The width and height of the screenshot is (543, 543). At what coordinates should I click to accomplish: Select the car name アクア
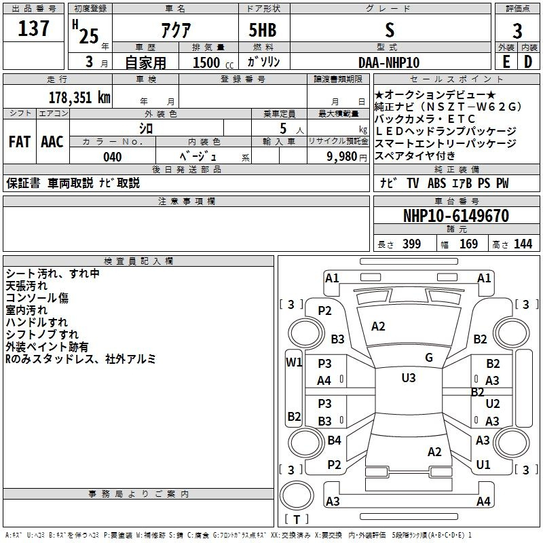coord(174,29)
